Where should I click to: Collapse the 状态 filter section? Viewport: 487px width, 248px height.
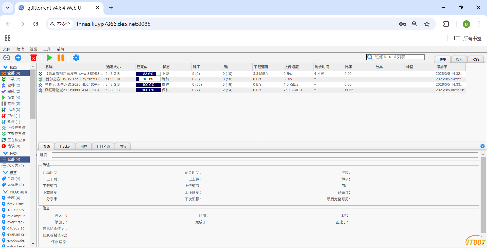pyautogui.click(x=5, y=67)
